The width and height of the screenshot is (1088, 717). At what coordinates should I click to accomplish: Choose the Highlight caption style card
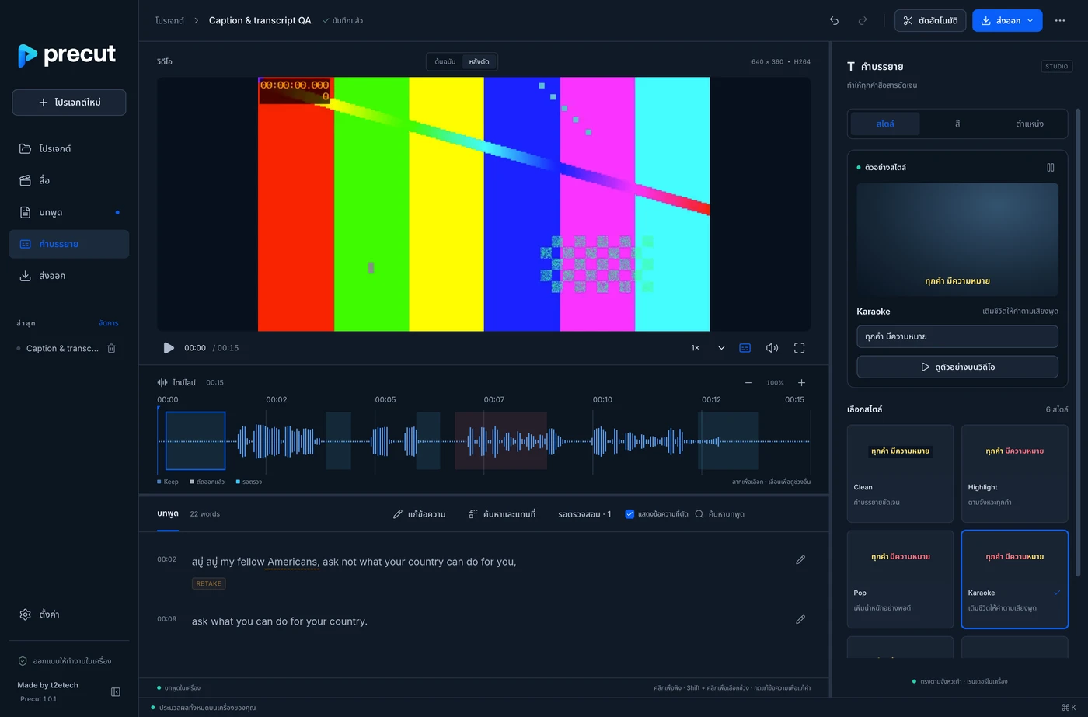[x=1015, y=474]
